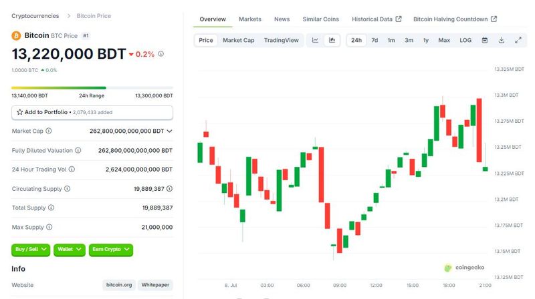This screenshot has width=535, height=299.
Task: Open the calendar date range picker
Action: point(485,41)
